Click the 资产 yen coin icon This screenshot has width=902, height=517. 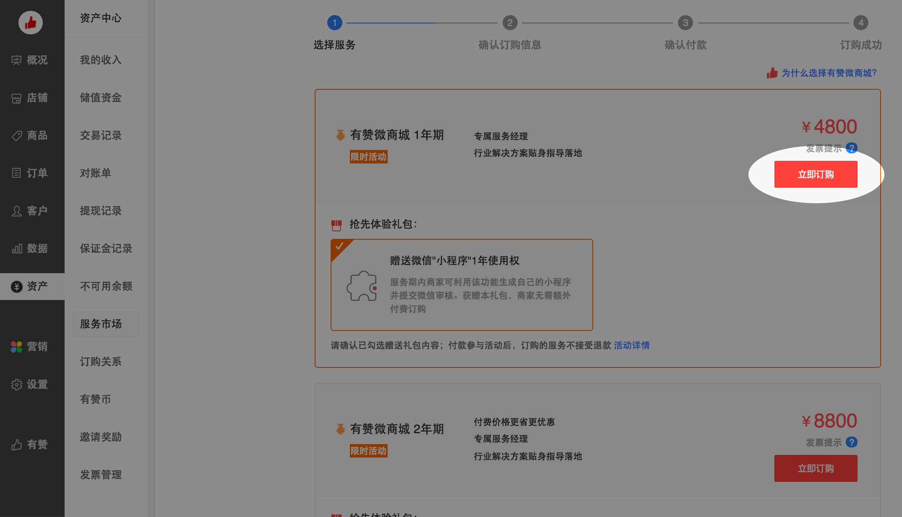point(16,287)
